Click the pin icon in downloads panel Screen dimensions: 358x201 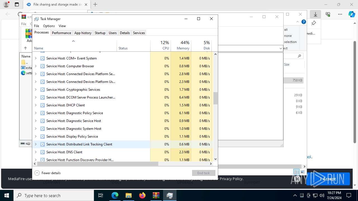pos(314,23)
